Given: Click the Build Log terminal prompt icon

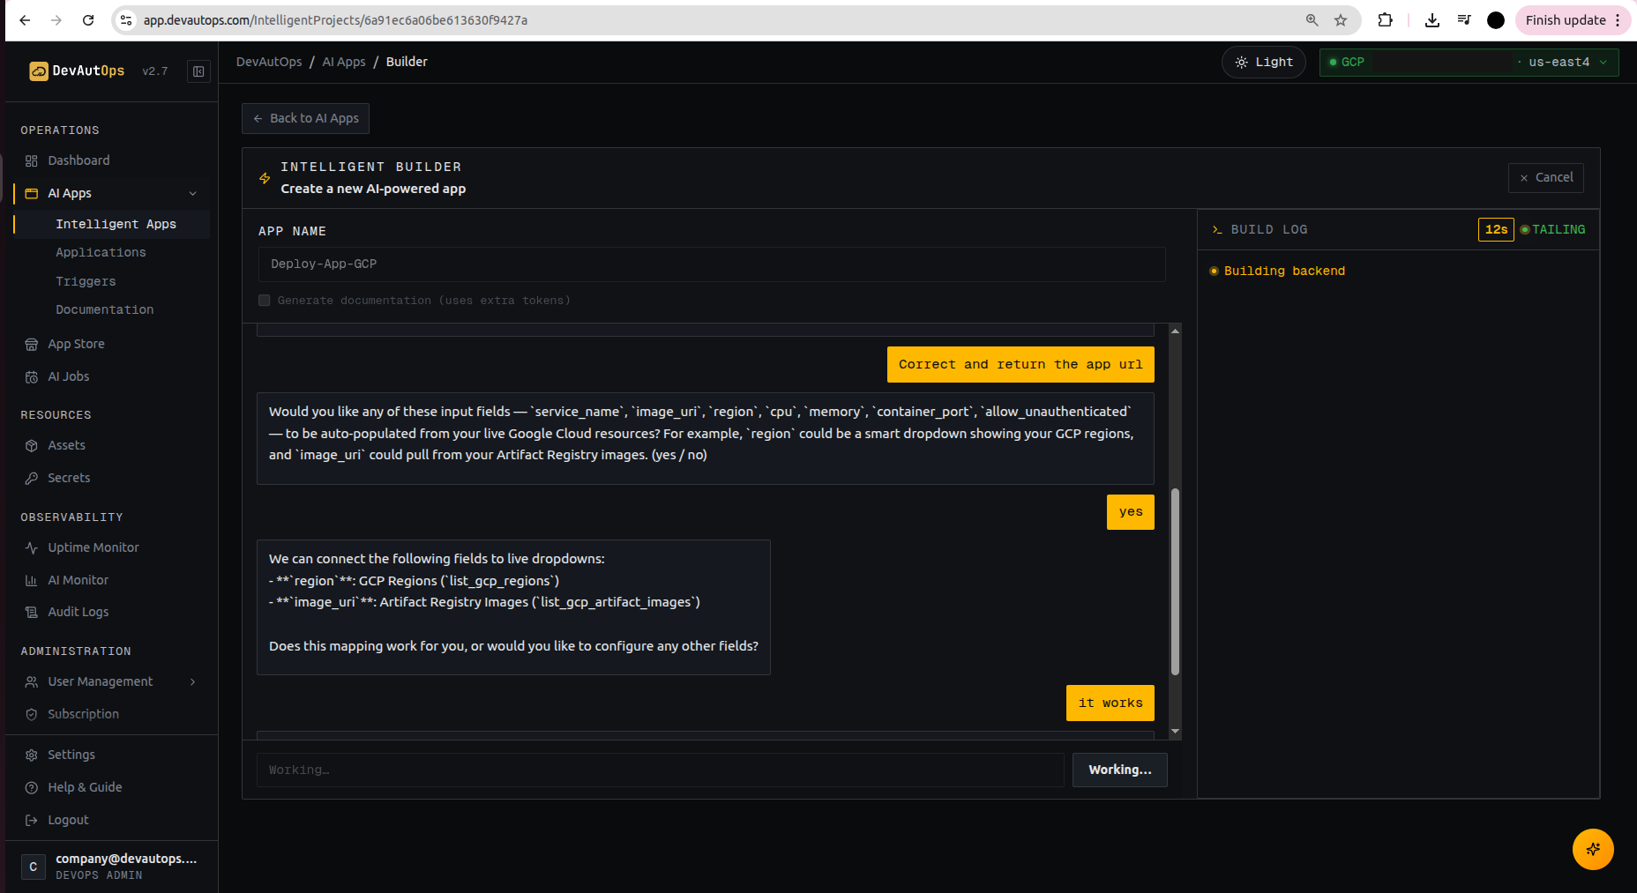Looking at the screenshot, I should tap(1217, 230).
